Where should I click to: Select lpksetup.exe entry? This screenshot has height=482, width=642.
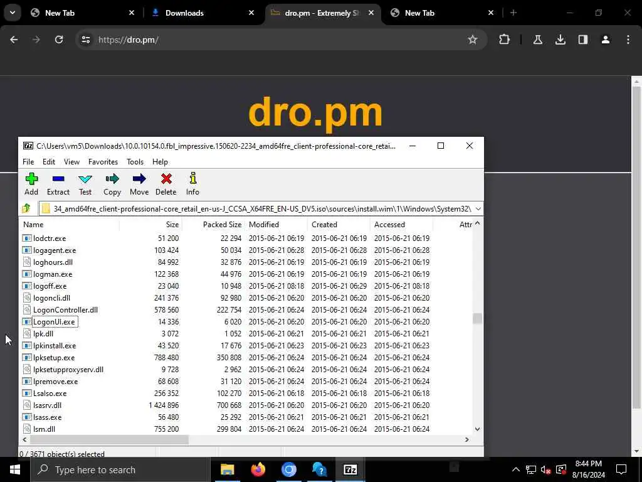[54, 358]
